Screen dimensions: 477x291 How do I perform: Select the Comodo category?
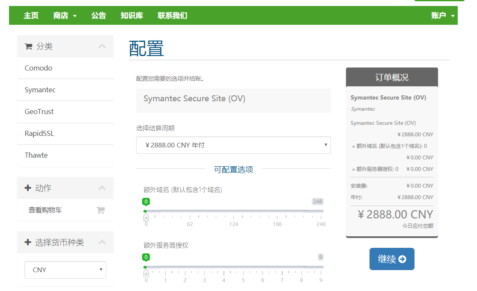click(39, 68)
